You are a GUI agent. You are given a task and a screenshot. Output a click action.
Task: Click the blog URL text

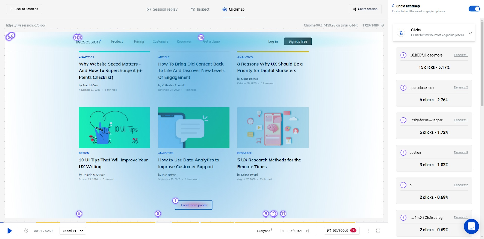[26, 25]
